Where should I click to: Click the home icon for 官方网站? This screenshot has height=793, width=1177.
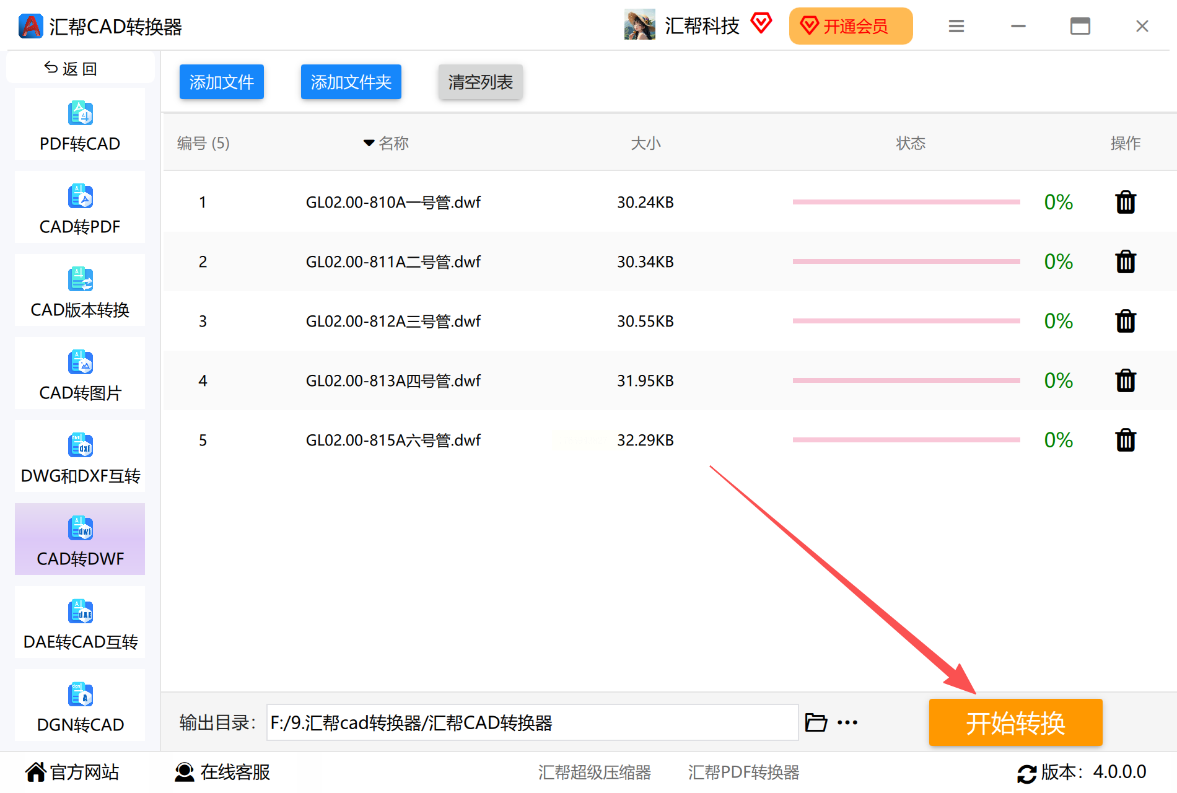coord(35,772)
